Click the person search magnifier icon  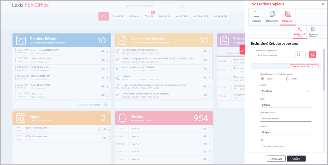298,55
